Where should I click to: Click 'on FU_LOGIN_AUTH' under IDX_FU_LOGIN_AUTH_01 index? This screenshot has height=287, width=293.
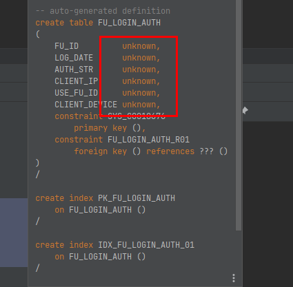pyautogui.click(x=93, y=257)
